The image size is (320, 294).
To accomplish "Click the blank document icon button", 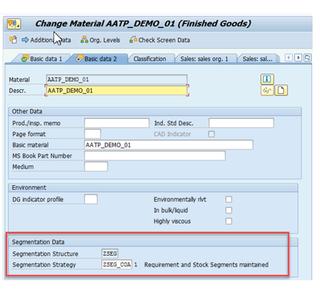I will click(281, 90).
